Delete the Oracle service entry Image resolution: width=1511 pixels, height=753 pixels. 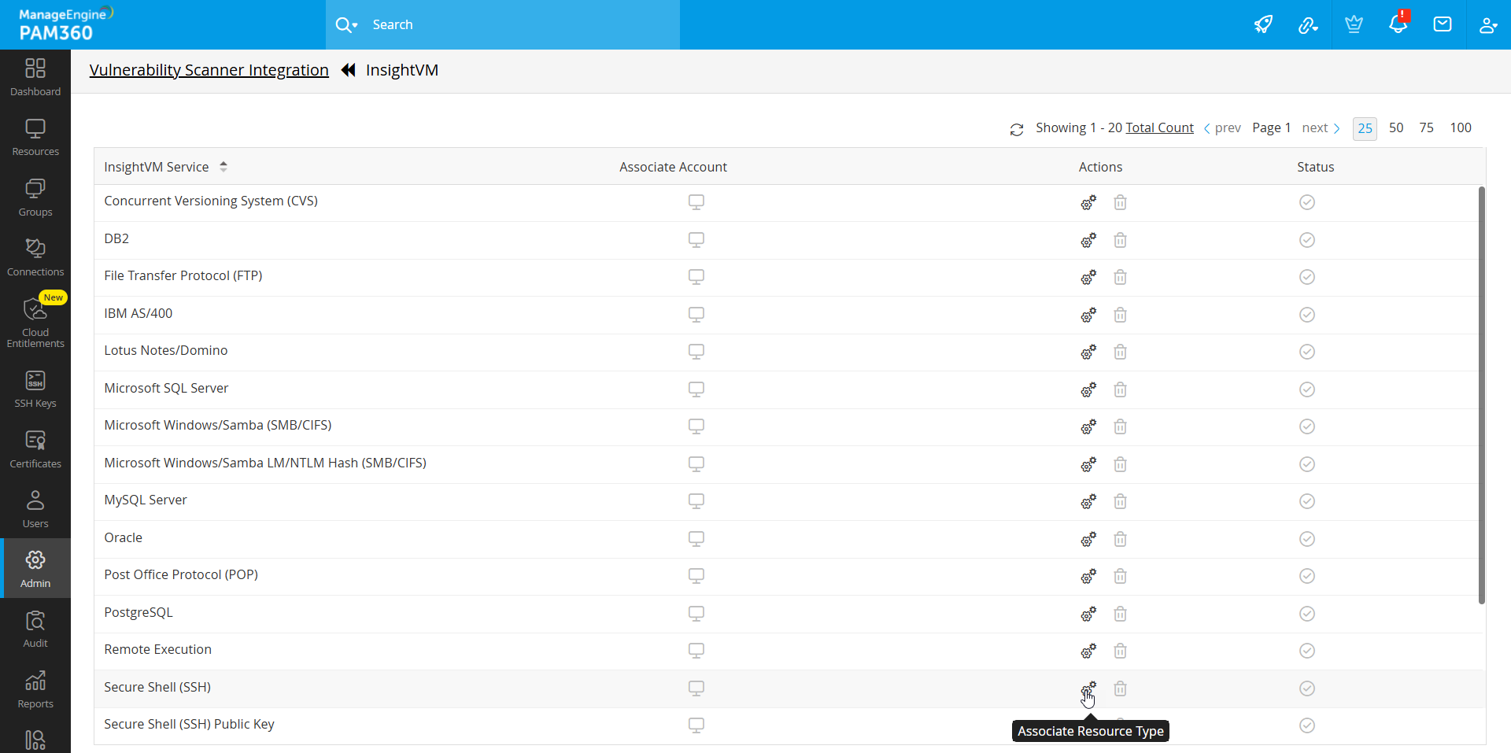point(1120,539)
